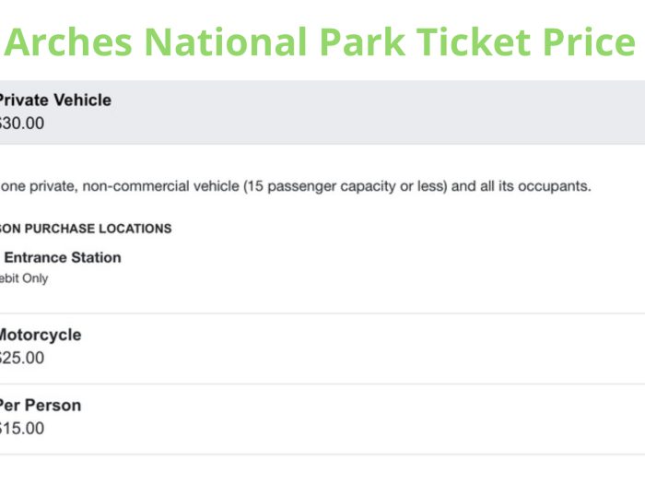Select the $15.00 per person price
Image resolution: width=645 pixels, height=484 pixels.
click(x=21, y=429)
